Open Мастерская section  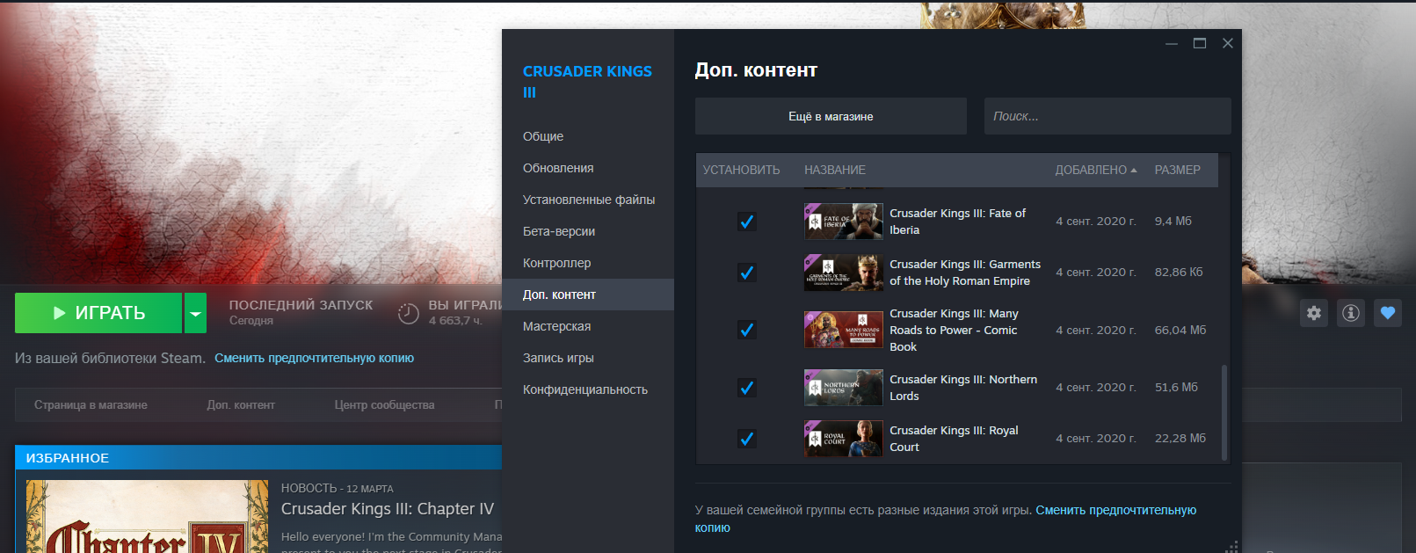tap(588, 326)
